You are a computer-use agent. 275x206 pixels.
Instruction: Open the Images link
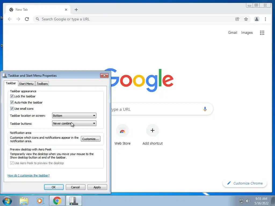(x=247, y=32)
